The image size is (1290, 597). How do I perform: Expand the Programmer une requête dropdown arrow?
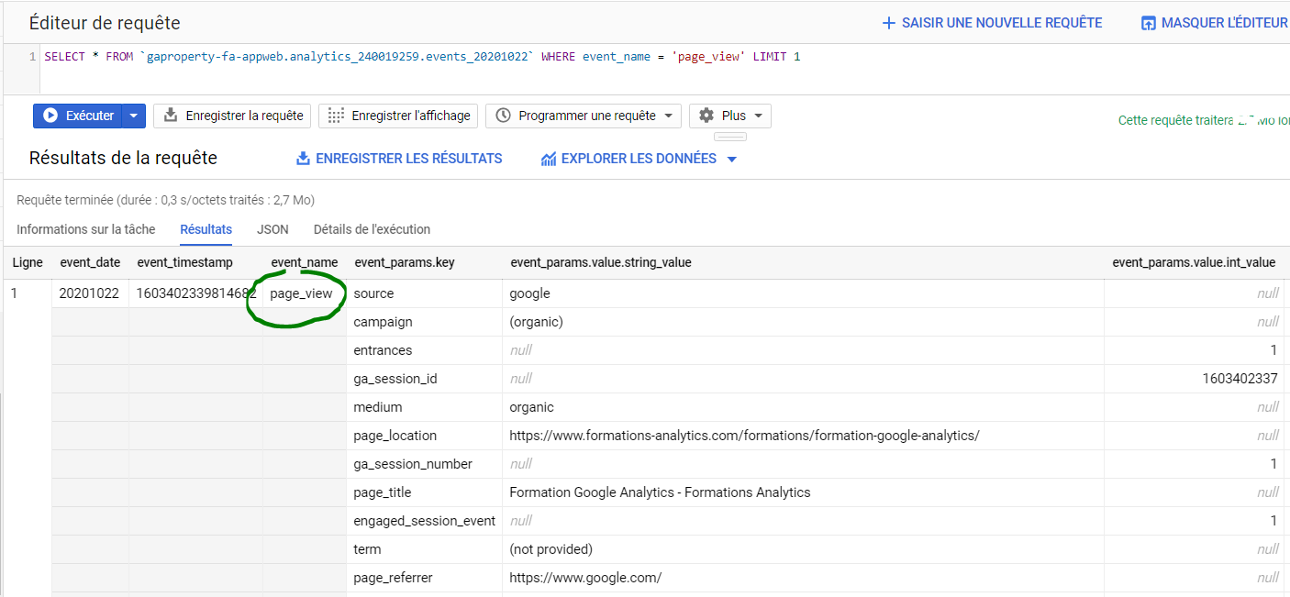pos(667,116)
